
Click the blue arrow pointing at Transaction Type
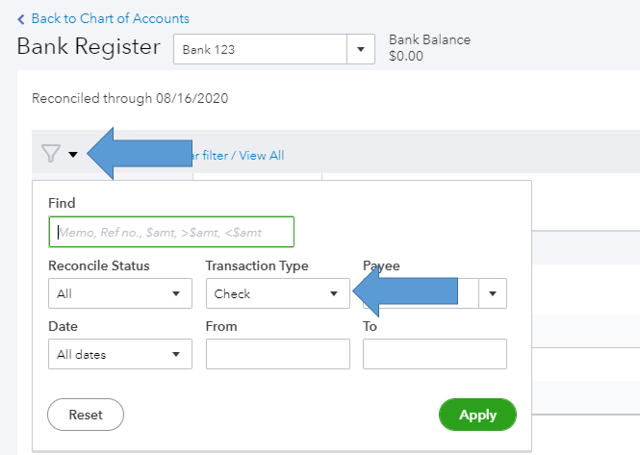[414, 291]
